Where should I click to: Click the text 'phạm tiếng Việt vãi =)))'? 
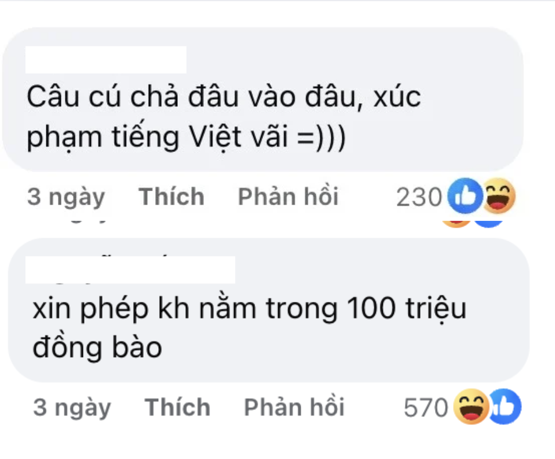(186, 137)
